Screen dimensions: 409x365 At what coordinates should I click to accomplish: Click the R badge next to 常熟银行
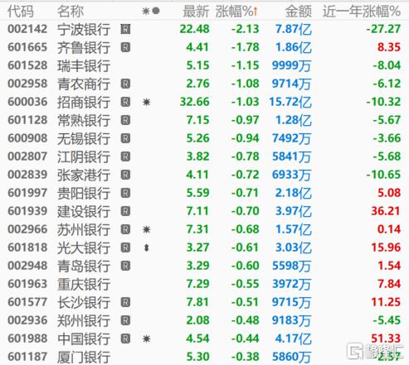[125, 120]
